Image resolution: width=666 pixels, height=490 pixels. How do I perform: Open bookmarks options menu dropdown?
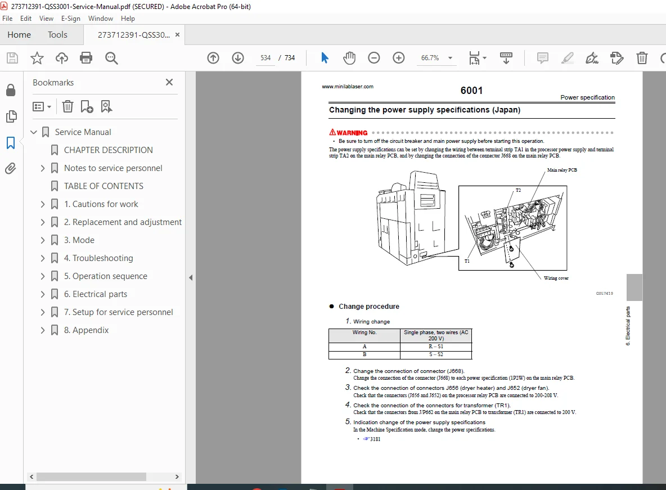pyautogui.click(x=42, y=106)
